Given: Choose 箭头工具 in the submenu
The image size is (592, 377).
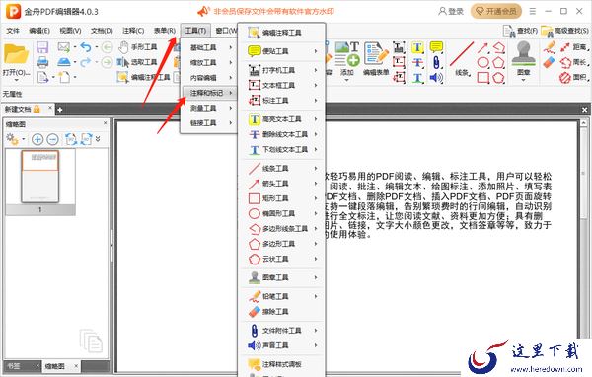Looking at the screenshot, I should click(x=281, y=184).
